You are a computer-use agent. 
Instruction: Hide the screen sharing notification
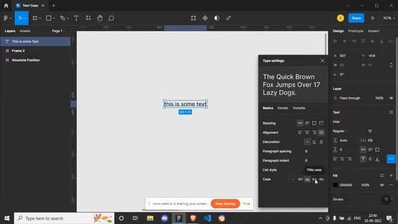(x=246, y=203)
